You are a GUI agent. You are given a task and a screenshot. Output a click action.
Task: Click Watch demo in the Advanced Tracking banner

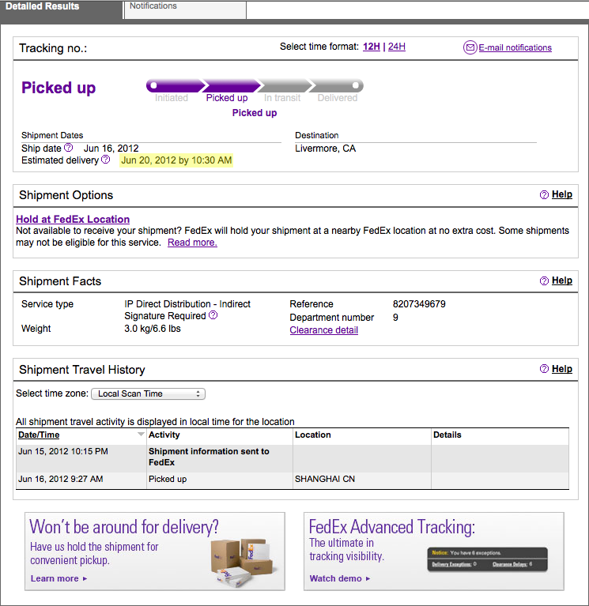pos(339,578)
